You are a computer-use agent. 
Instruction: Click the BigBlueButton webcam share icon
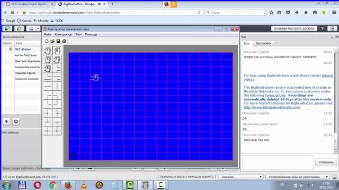tap(31, 28)
